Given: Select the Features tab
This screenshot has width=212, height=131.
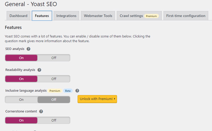Looking at the screenshot, I should (42, 16).
